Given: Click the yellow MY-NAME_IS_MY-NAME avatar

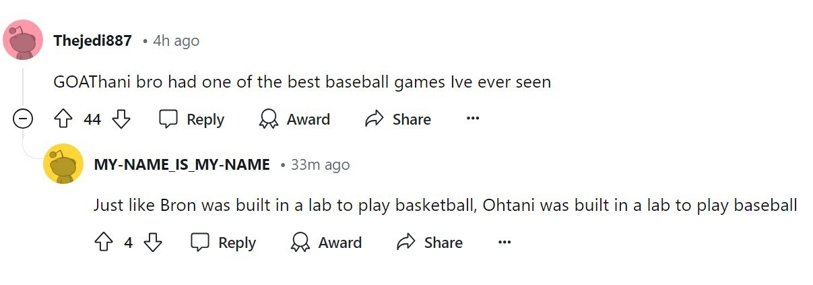Looking at the screenshot, I should (x=63, y=164).
